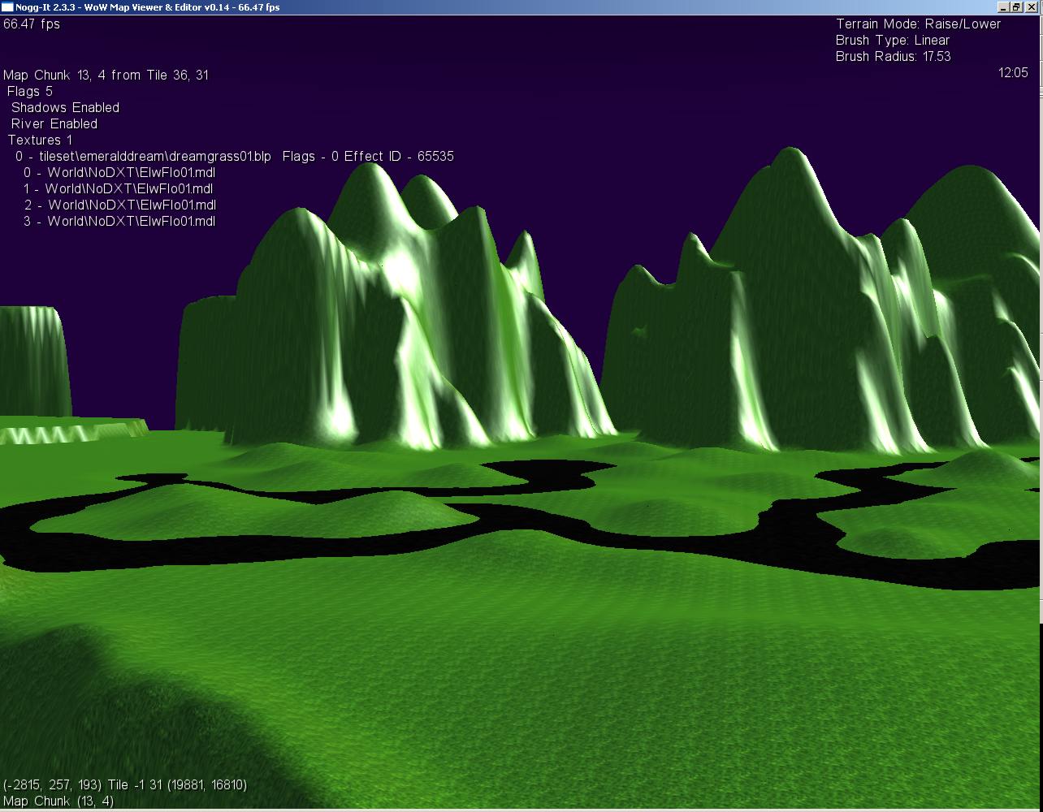
Task: Select the "Brush Type: Linear" readout
Action: 893,41
